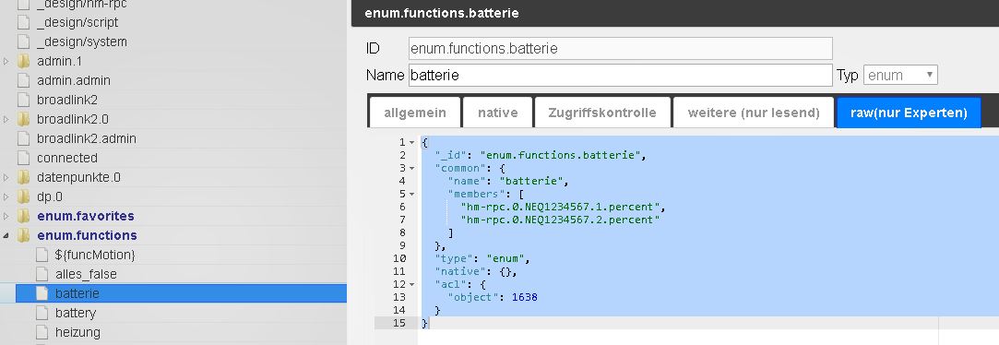Click the datenpunkte.0 folder icon
The height and width of the screenshot is (345, 999).
point(24,177)
